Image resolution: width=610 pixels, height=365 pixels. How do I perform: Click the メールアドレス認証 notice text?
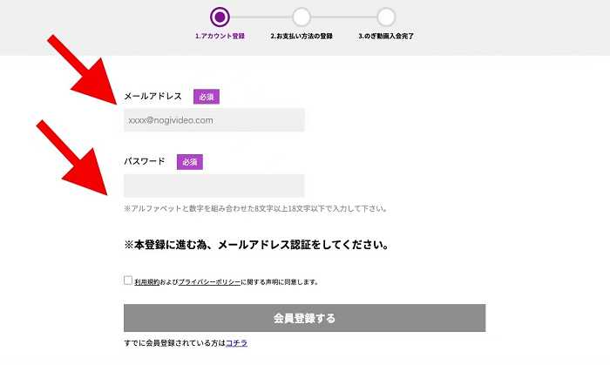[256, 245]
